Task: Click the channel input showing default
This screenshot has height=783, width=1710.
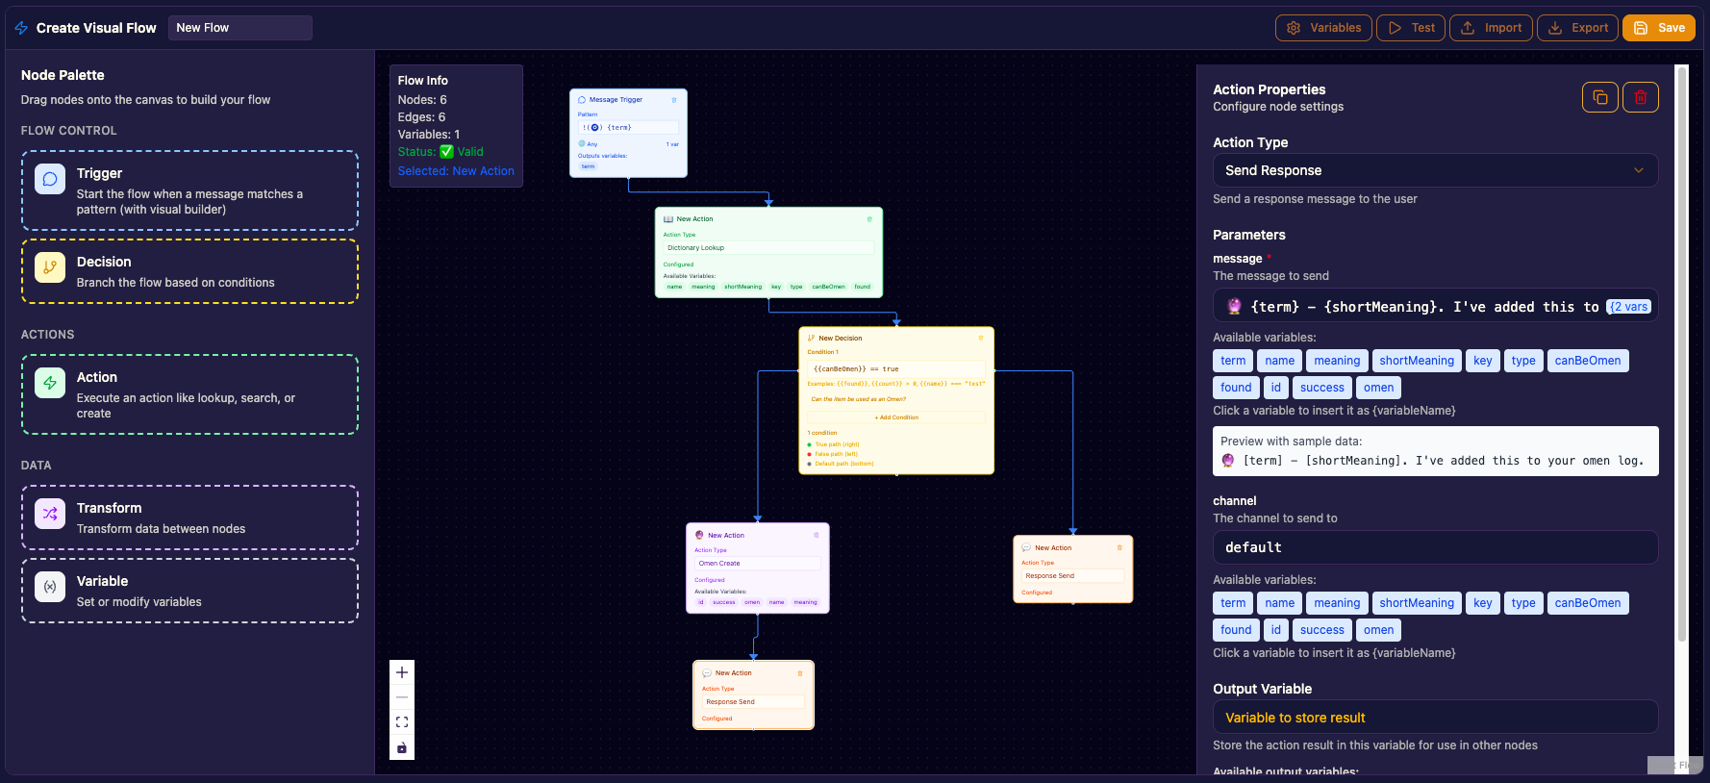Action: tap(1435, 547)
